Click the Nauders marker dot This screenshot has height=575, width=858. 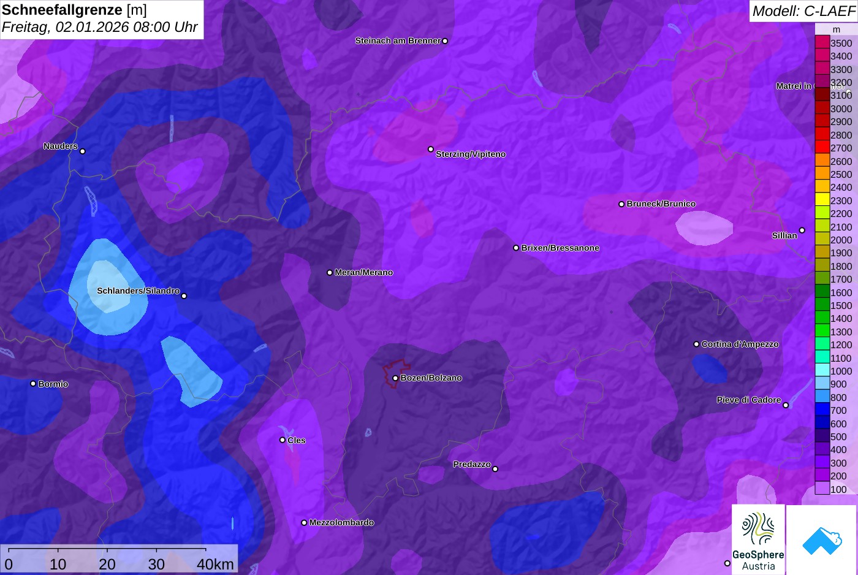tap(83, 151)
